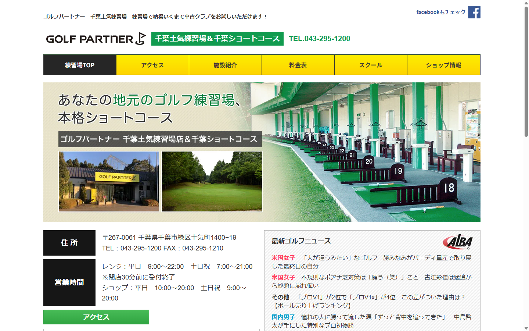Click the 千葉土気練習場&千葉ショートコース green banner
This screenshot has height=331, width=529.
tap(217, 39)
